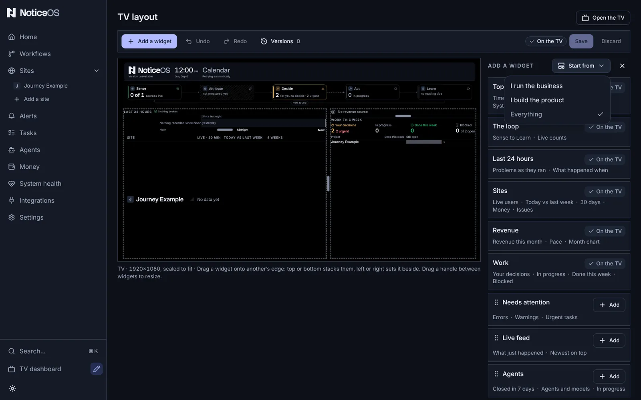Screen dimensions: 641x400
Task: Select the Everything preset option
Action: (557, 114)
